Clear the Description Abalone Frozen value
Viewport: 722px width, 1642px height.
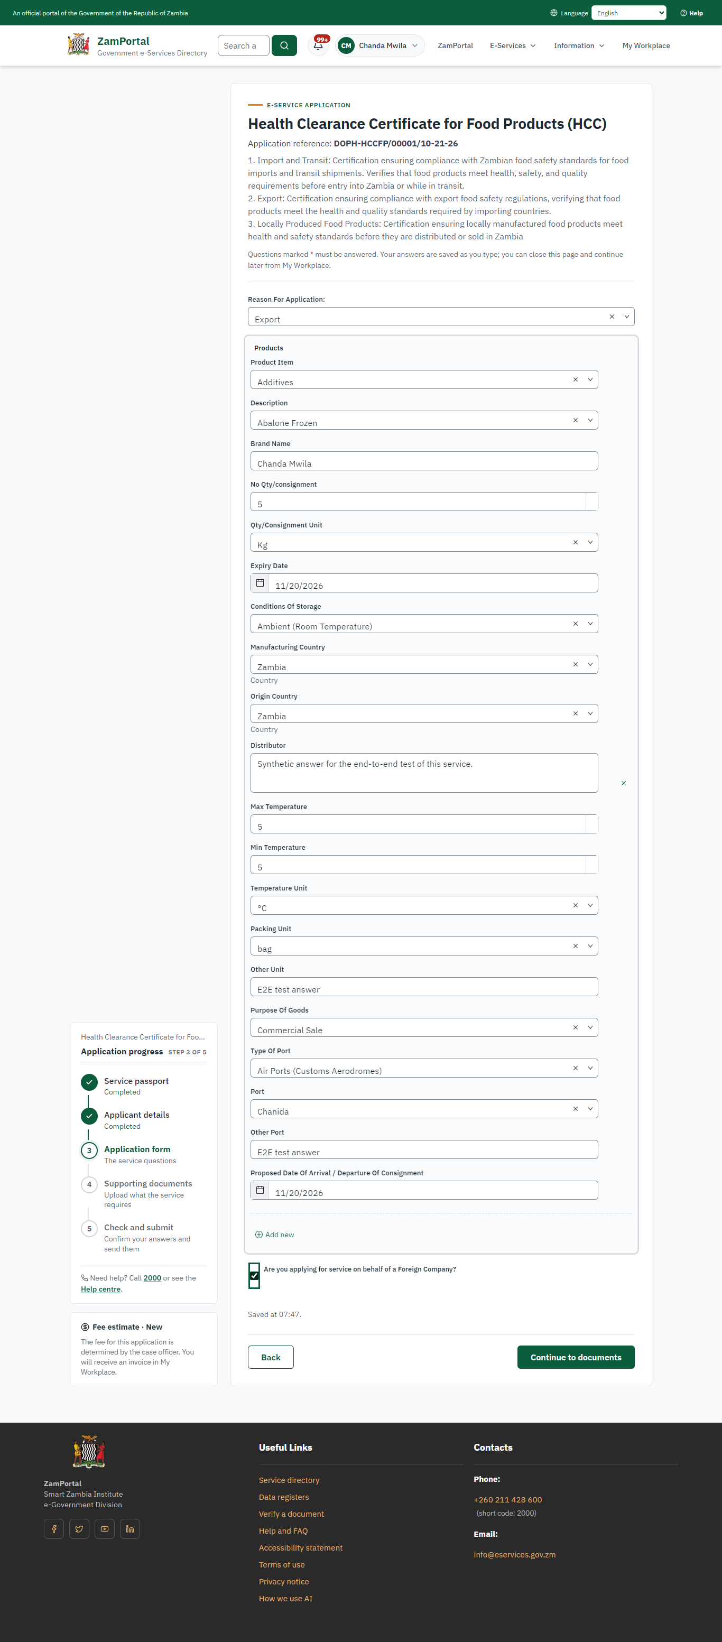(x=576, y=420)
